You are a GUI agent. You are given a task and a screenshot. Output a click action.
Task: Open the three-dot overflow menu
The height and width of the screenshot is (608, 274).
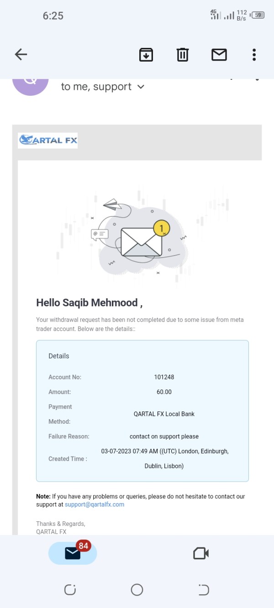(254, 55)
